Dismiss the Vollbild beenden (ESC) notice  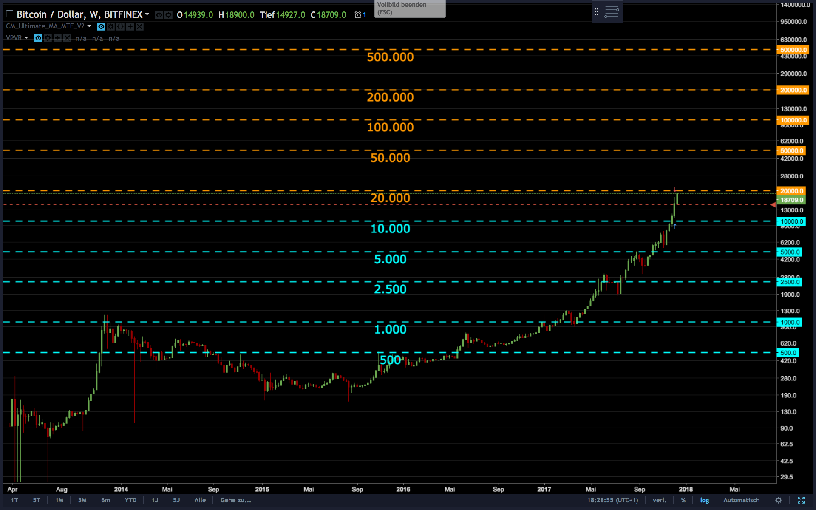[x=410, y=8]
